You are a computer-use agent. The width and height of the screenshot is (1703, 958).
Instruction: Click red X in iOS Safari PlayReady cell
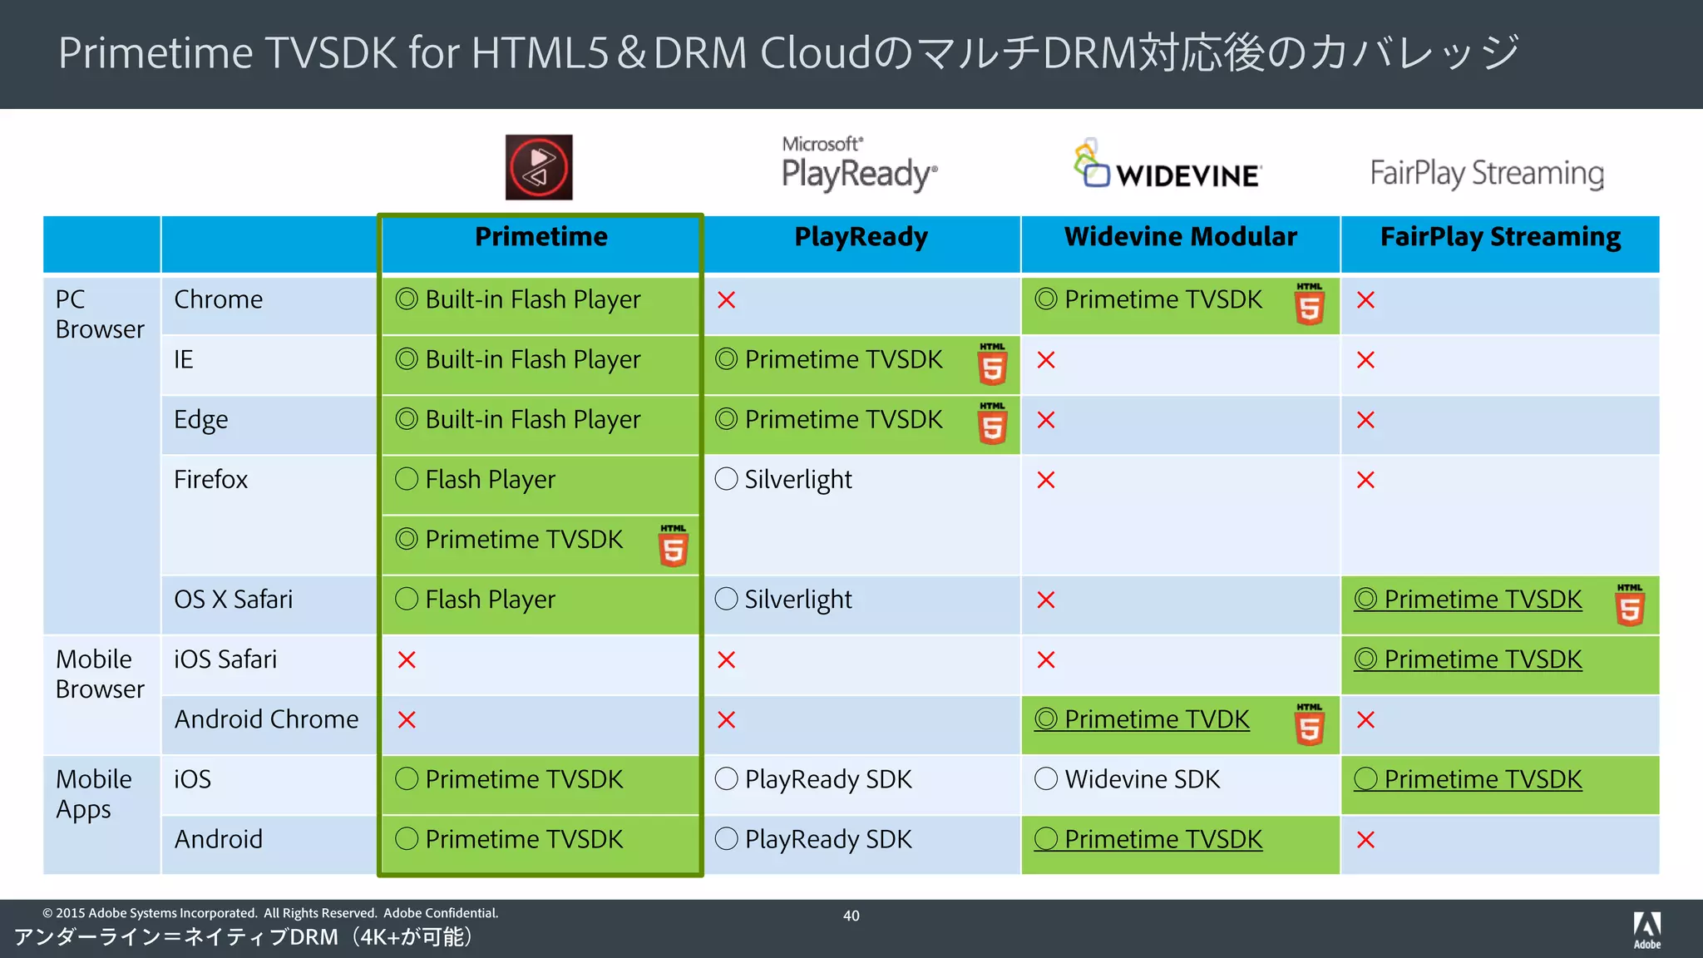pos(726,660)
